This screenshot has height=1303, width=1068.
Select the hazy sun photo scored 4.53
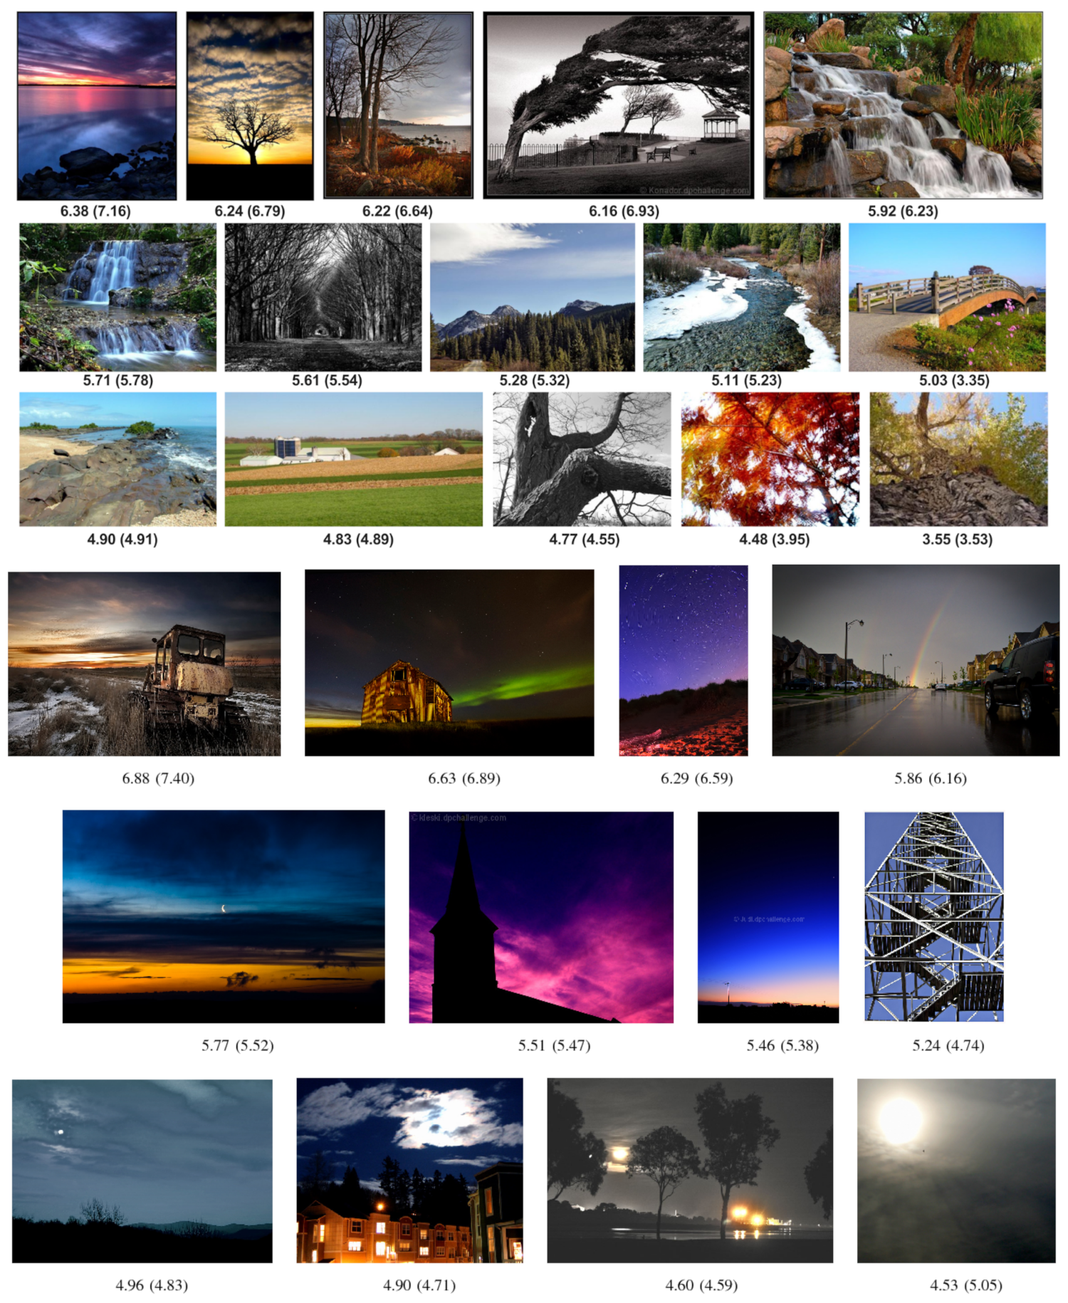coord(956,1171)
